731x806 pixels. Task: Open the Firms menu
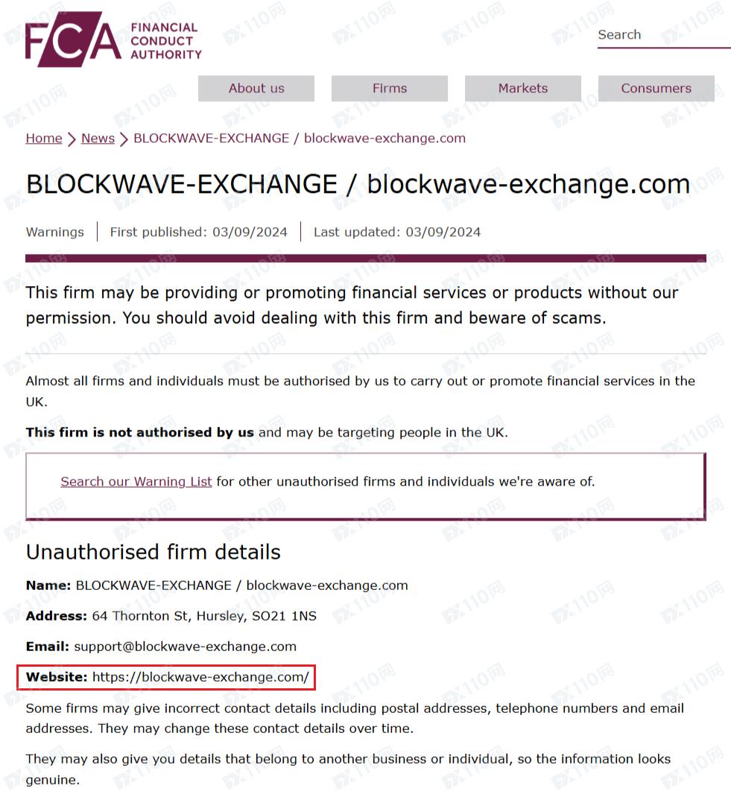click(390, 88)
